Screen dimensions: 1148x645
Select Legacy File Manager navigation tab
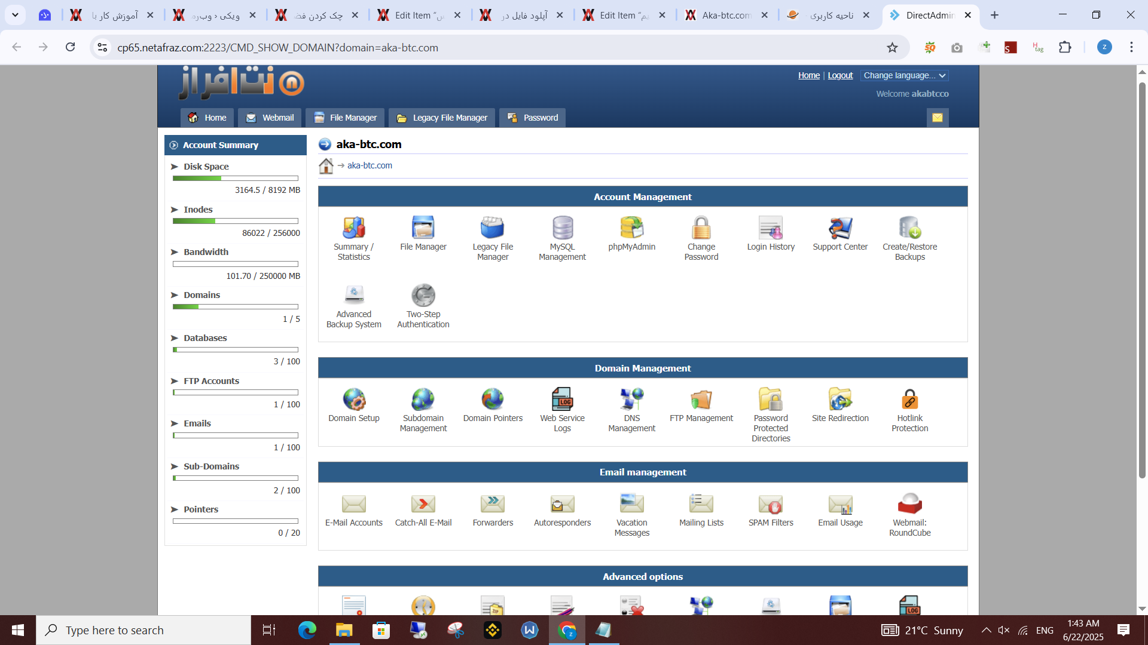pos(442,118)
